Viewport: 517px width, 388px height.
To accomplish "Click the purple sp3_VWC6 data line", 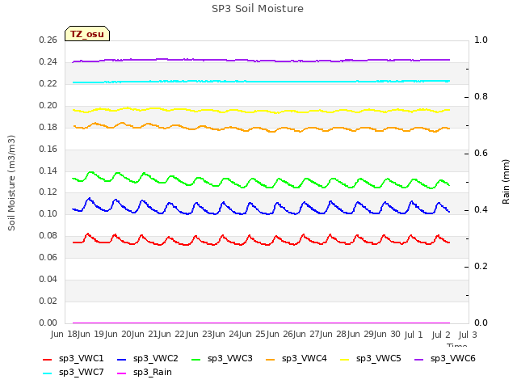I will [260, 61].
